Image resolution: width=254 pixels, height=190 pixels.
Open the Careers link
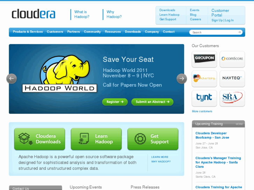[x=196, y=19]
